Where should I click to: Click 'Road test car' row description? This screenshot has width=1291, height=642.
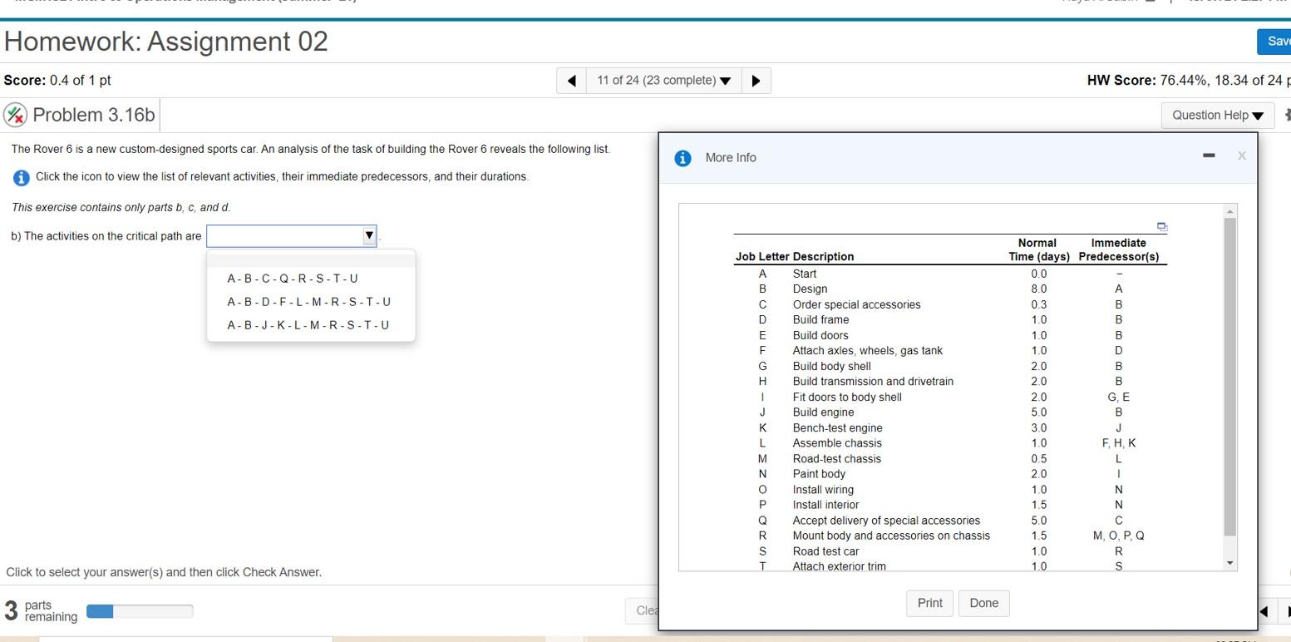tap(825, 551)
